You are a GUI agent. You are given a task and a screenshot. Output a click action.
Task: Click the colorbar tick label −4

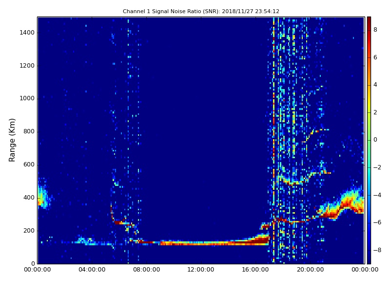[x=377, y=195]
